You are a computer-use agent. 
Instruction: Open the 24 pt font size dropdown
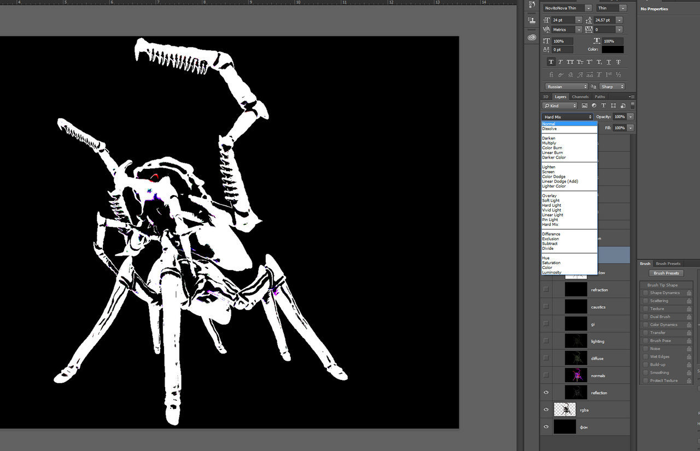[579, 20]
